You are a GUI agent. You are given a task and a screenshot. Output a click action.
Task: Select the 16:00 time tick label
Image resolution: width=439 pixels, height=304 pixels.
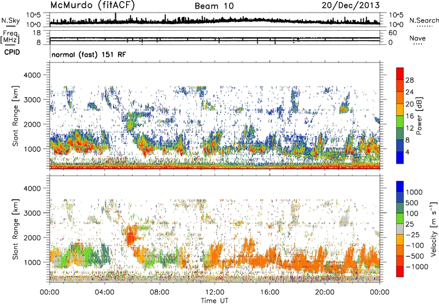tap(269, 292)
